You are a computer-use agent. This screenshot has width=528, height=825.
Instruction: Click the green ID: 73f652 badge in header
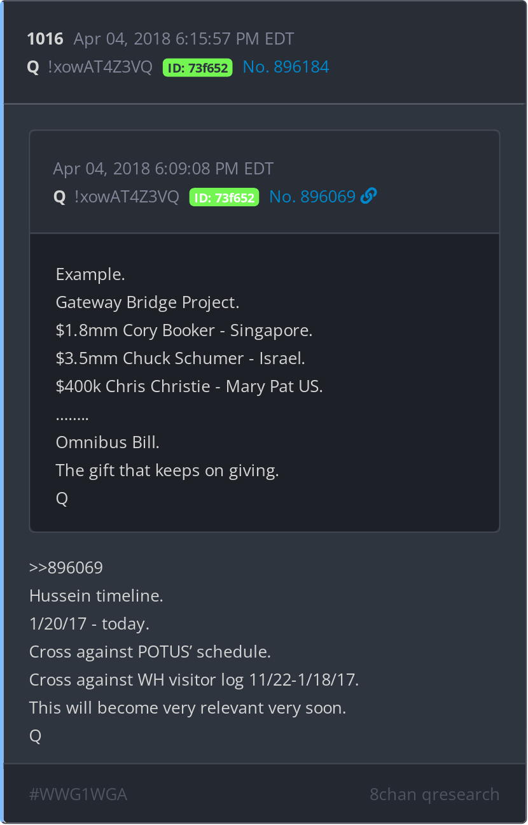point(198,68)
